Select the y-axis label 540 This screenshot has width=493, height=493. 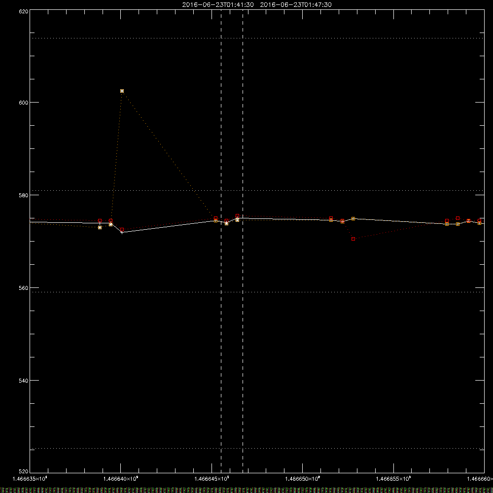(24, 381)
